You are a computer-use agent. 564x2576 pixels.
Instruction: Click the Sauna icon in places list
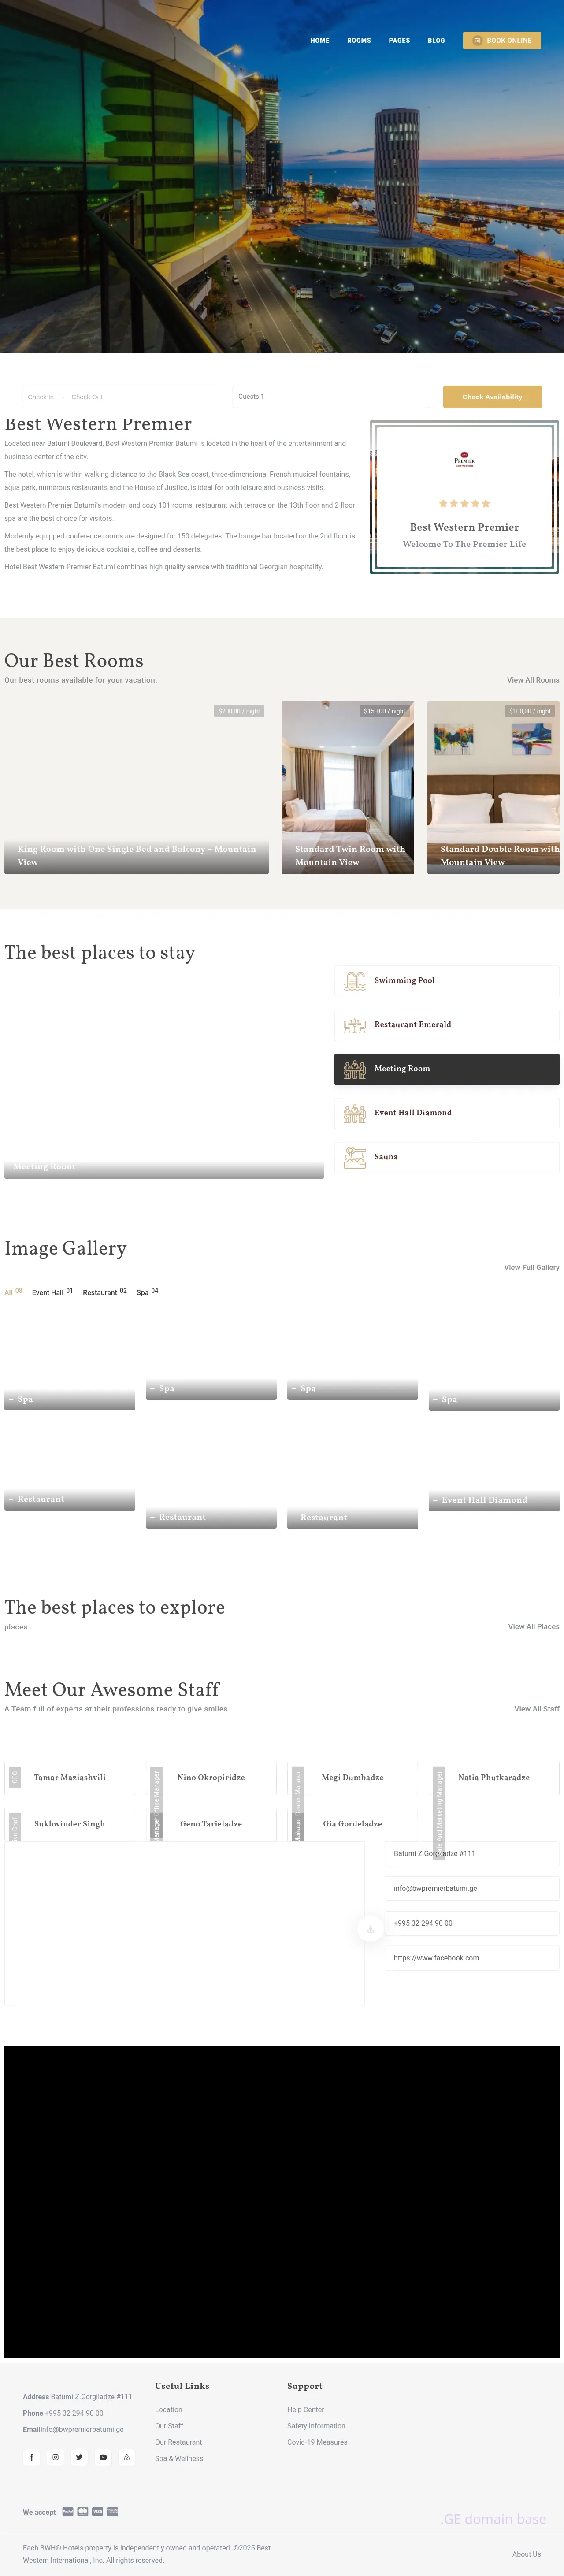[354, 1157]
